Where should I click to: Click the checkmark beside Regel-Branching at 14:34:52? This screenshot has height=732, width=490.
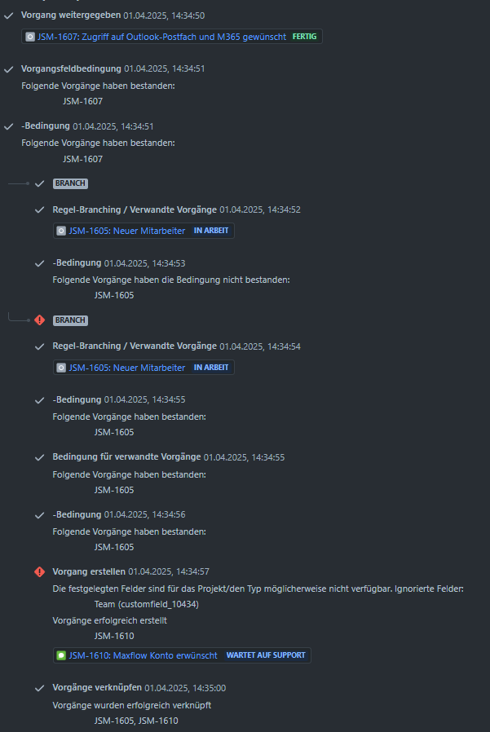pos(39,209)
